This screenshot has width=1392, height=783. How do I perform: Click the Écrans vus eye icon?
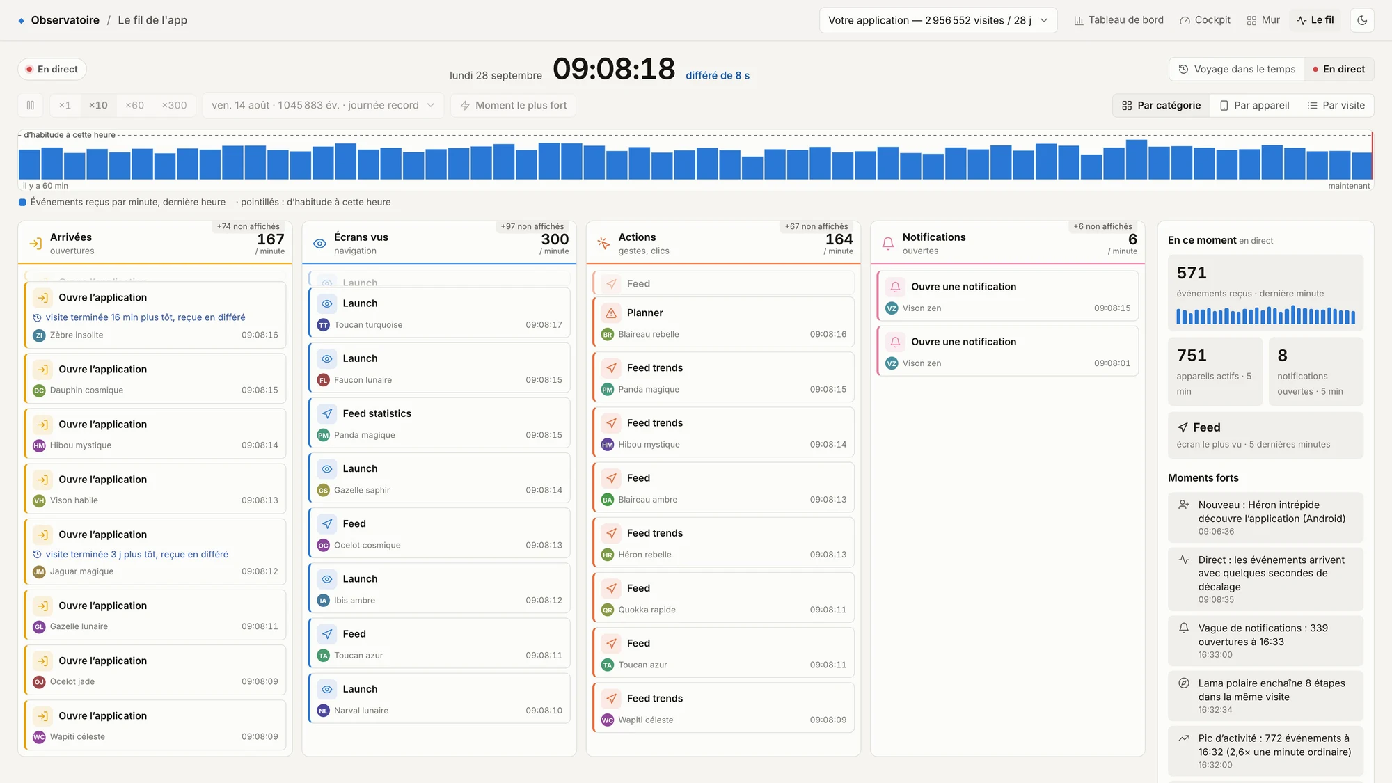(x=319, y=244)
